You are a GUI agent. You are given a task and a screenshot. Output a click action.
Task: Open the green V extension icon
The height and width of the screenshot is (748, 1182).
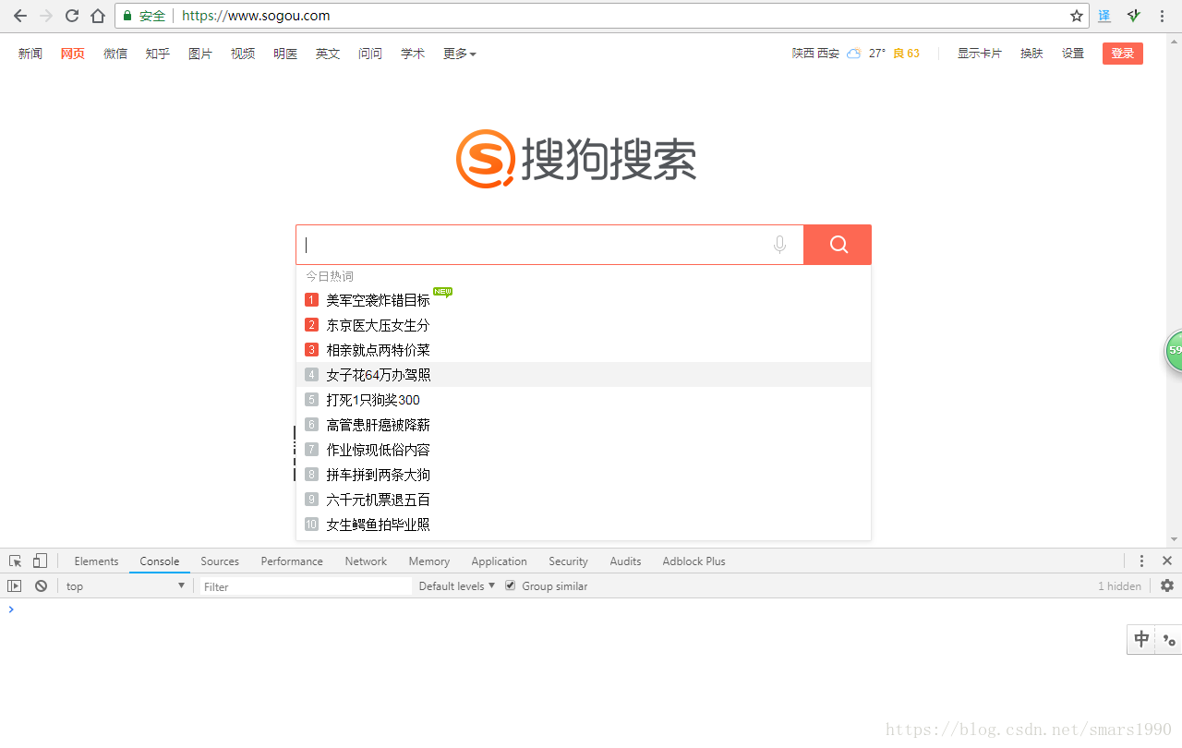click(x=1134, y=16)
